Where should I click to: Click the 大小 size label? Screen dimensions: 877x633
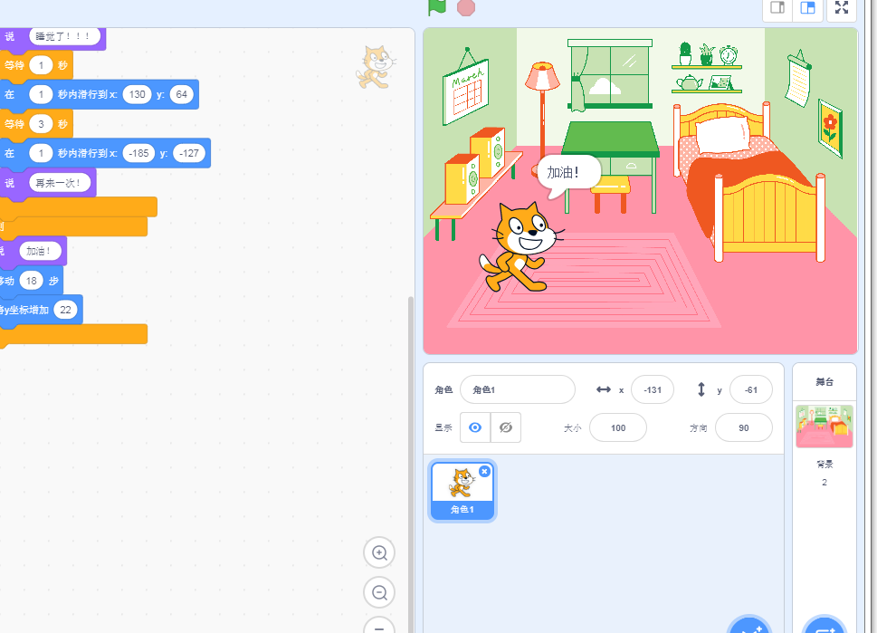[x=572, y=428]
